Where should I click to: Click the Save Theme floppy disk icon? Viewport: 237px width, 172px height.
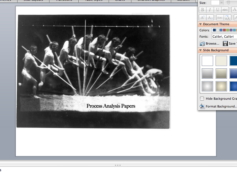pos(225,43)
